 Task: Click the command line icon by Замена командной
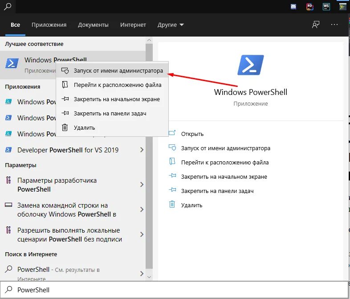8,205
